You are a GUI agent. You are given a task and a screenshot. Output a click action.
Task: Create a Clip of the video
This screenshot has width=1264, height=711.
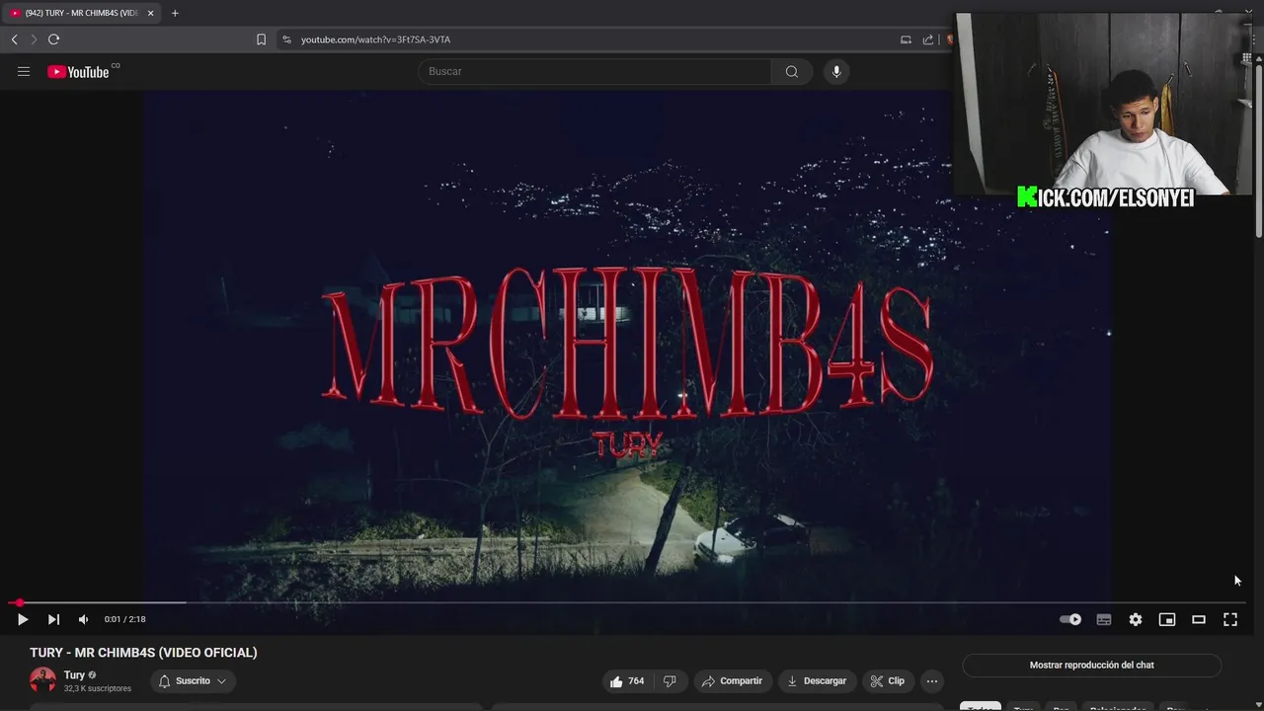coord(887,681)
